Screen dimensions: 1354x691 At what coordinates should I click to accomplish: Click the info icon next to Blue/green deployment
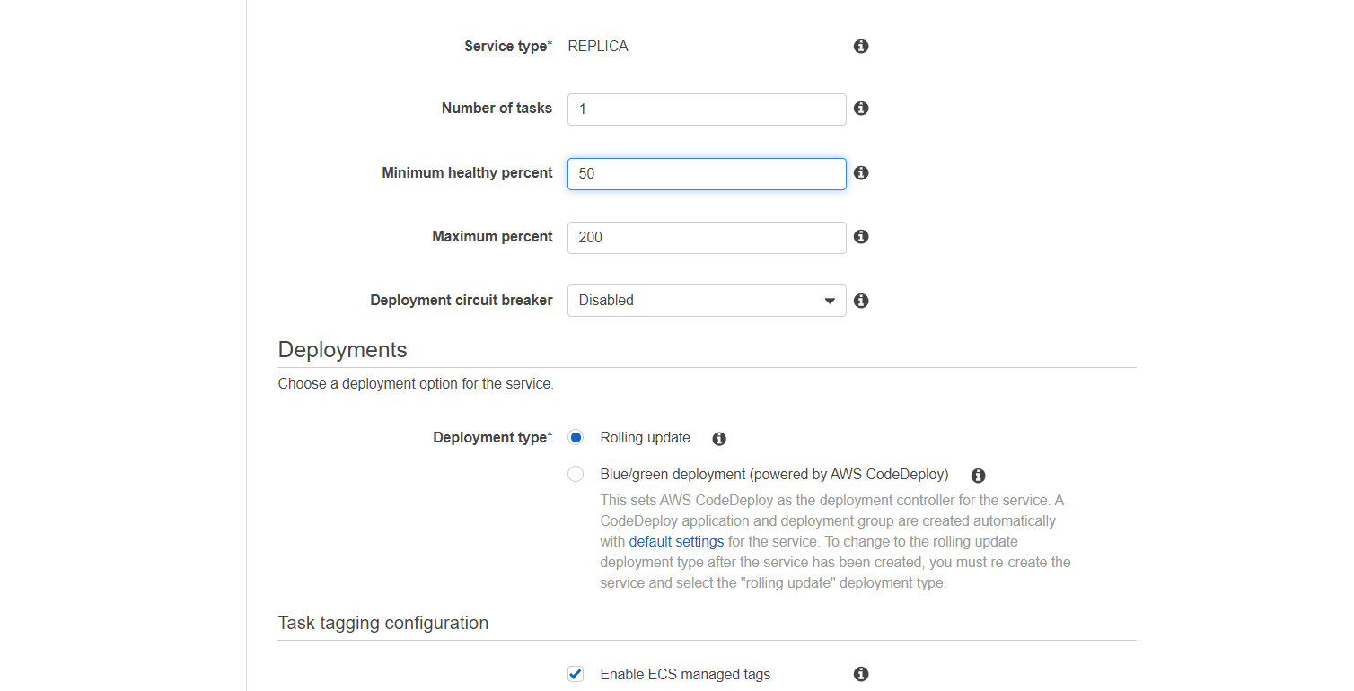coord(978,475)
